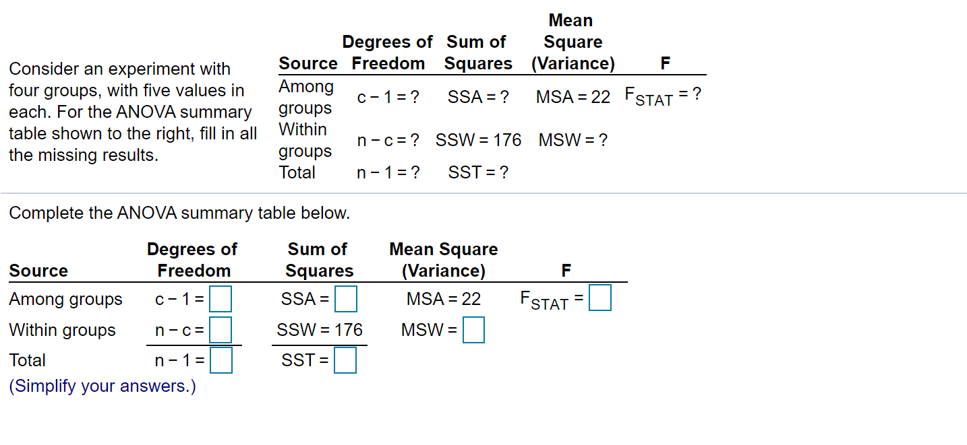Click the SSA answer box

(345, 299)
